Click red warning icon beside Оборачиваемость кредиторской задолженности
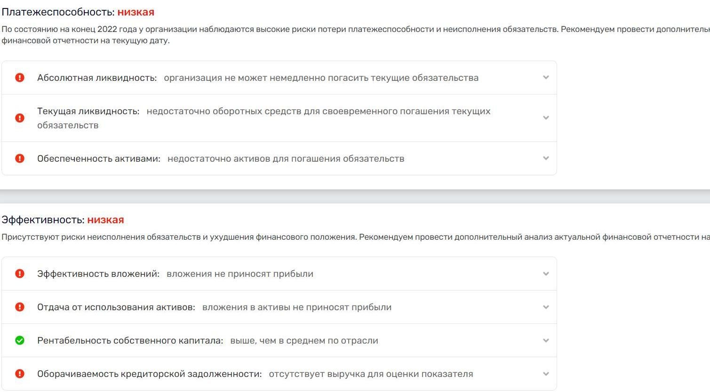 [x=20, y=374]
